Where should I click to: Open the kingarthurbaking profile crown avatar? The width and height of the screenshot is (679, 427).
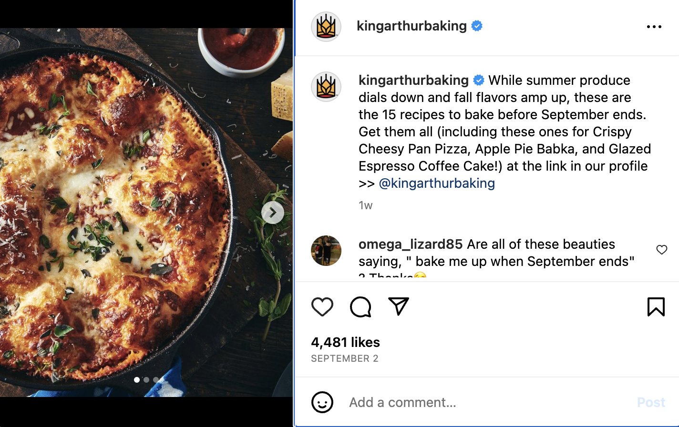pos(326,27)
